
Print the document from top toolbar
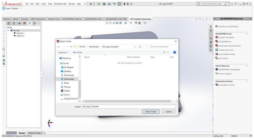(x=109, y=4)
